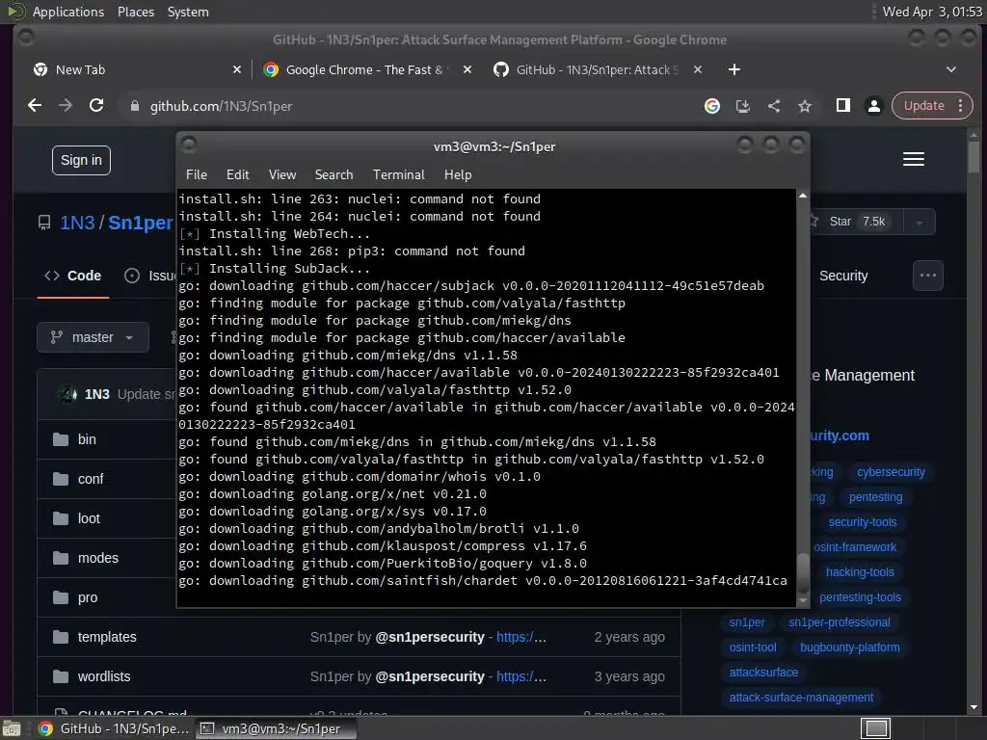This screenshot has width=987, height=740.
Task: View site info lock icon in address bar
Action: [x=134, y=106]
